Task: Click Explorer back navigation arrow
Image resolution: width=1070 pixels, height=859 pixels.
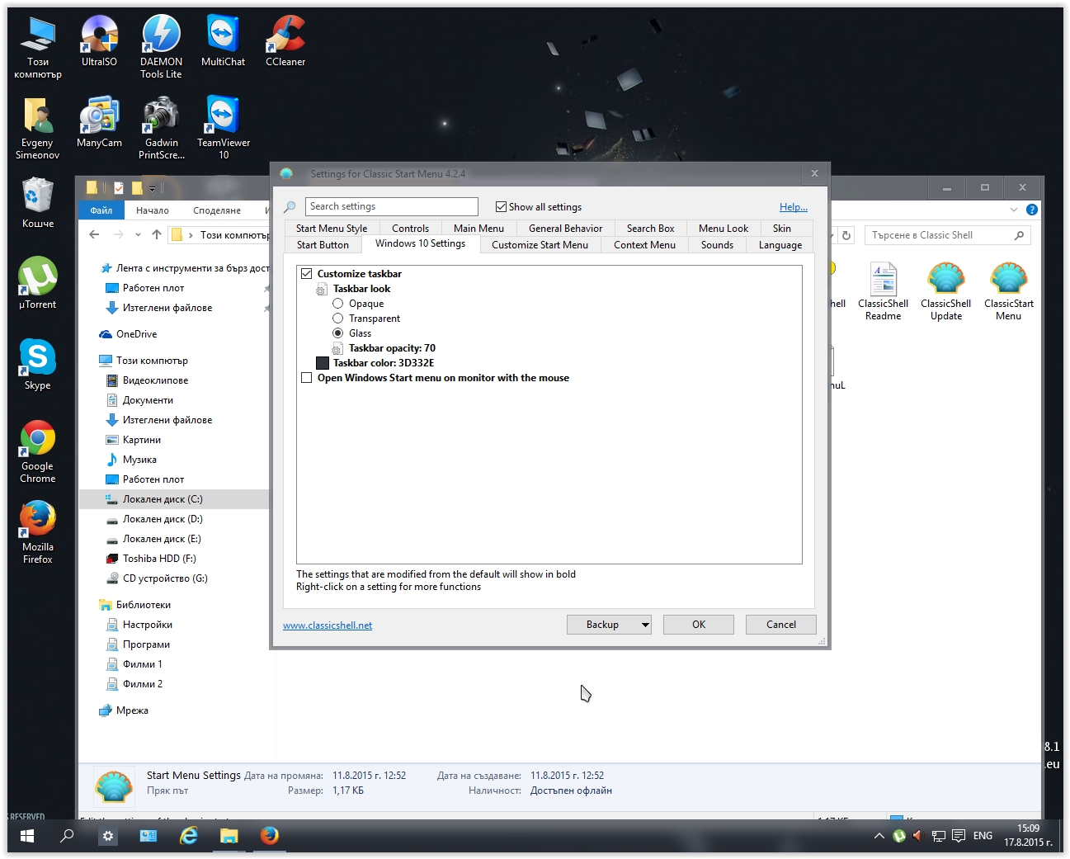Action: (94, 235)
